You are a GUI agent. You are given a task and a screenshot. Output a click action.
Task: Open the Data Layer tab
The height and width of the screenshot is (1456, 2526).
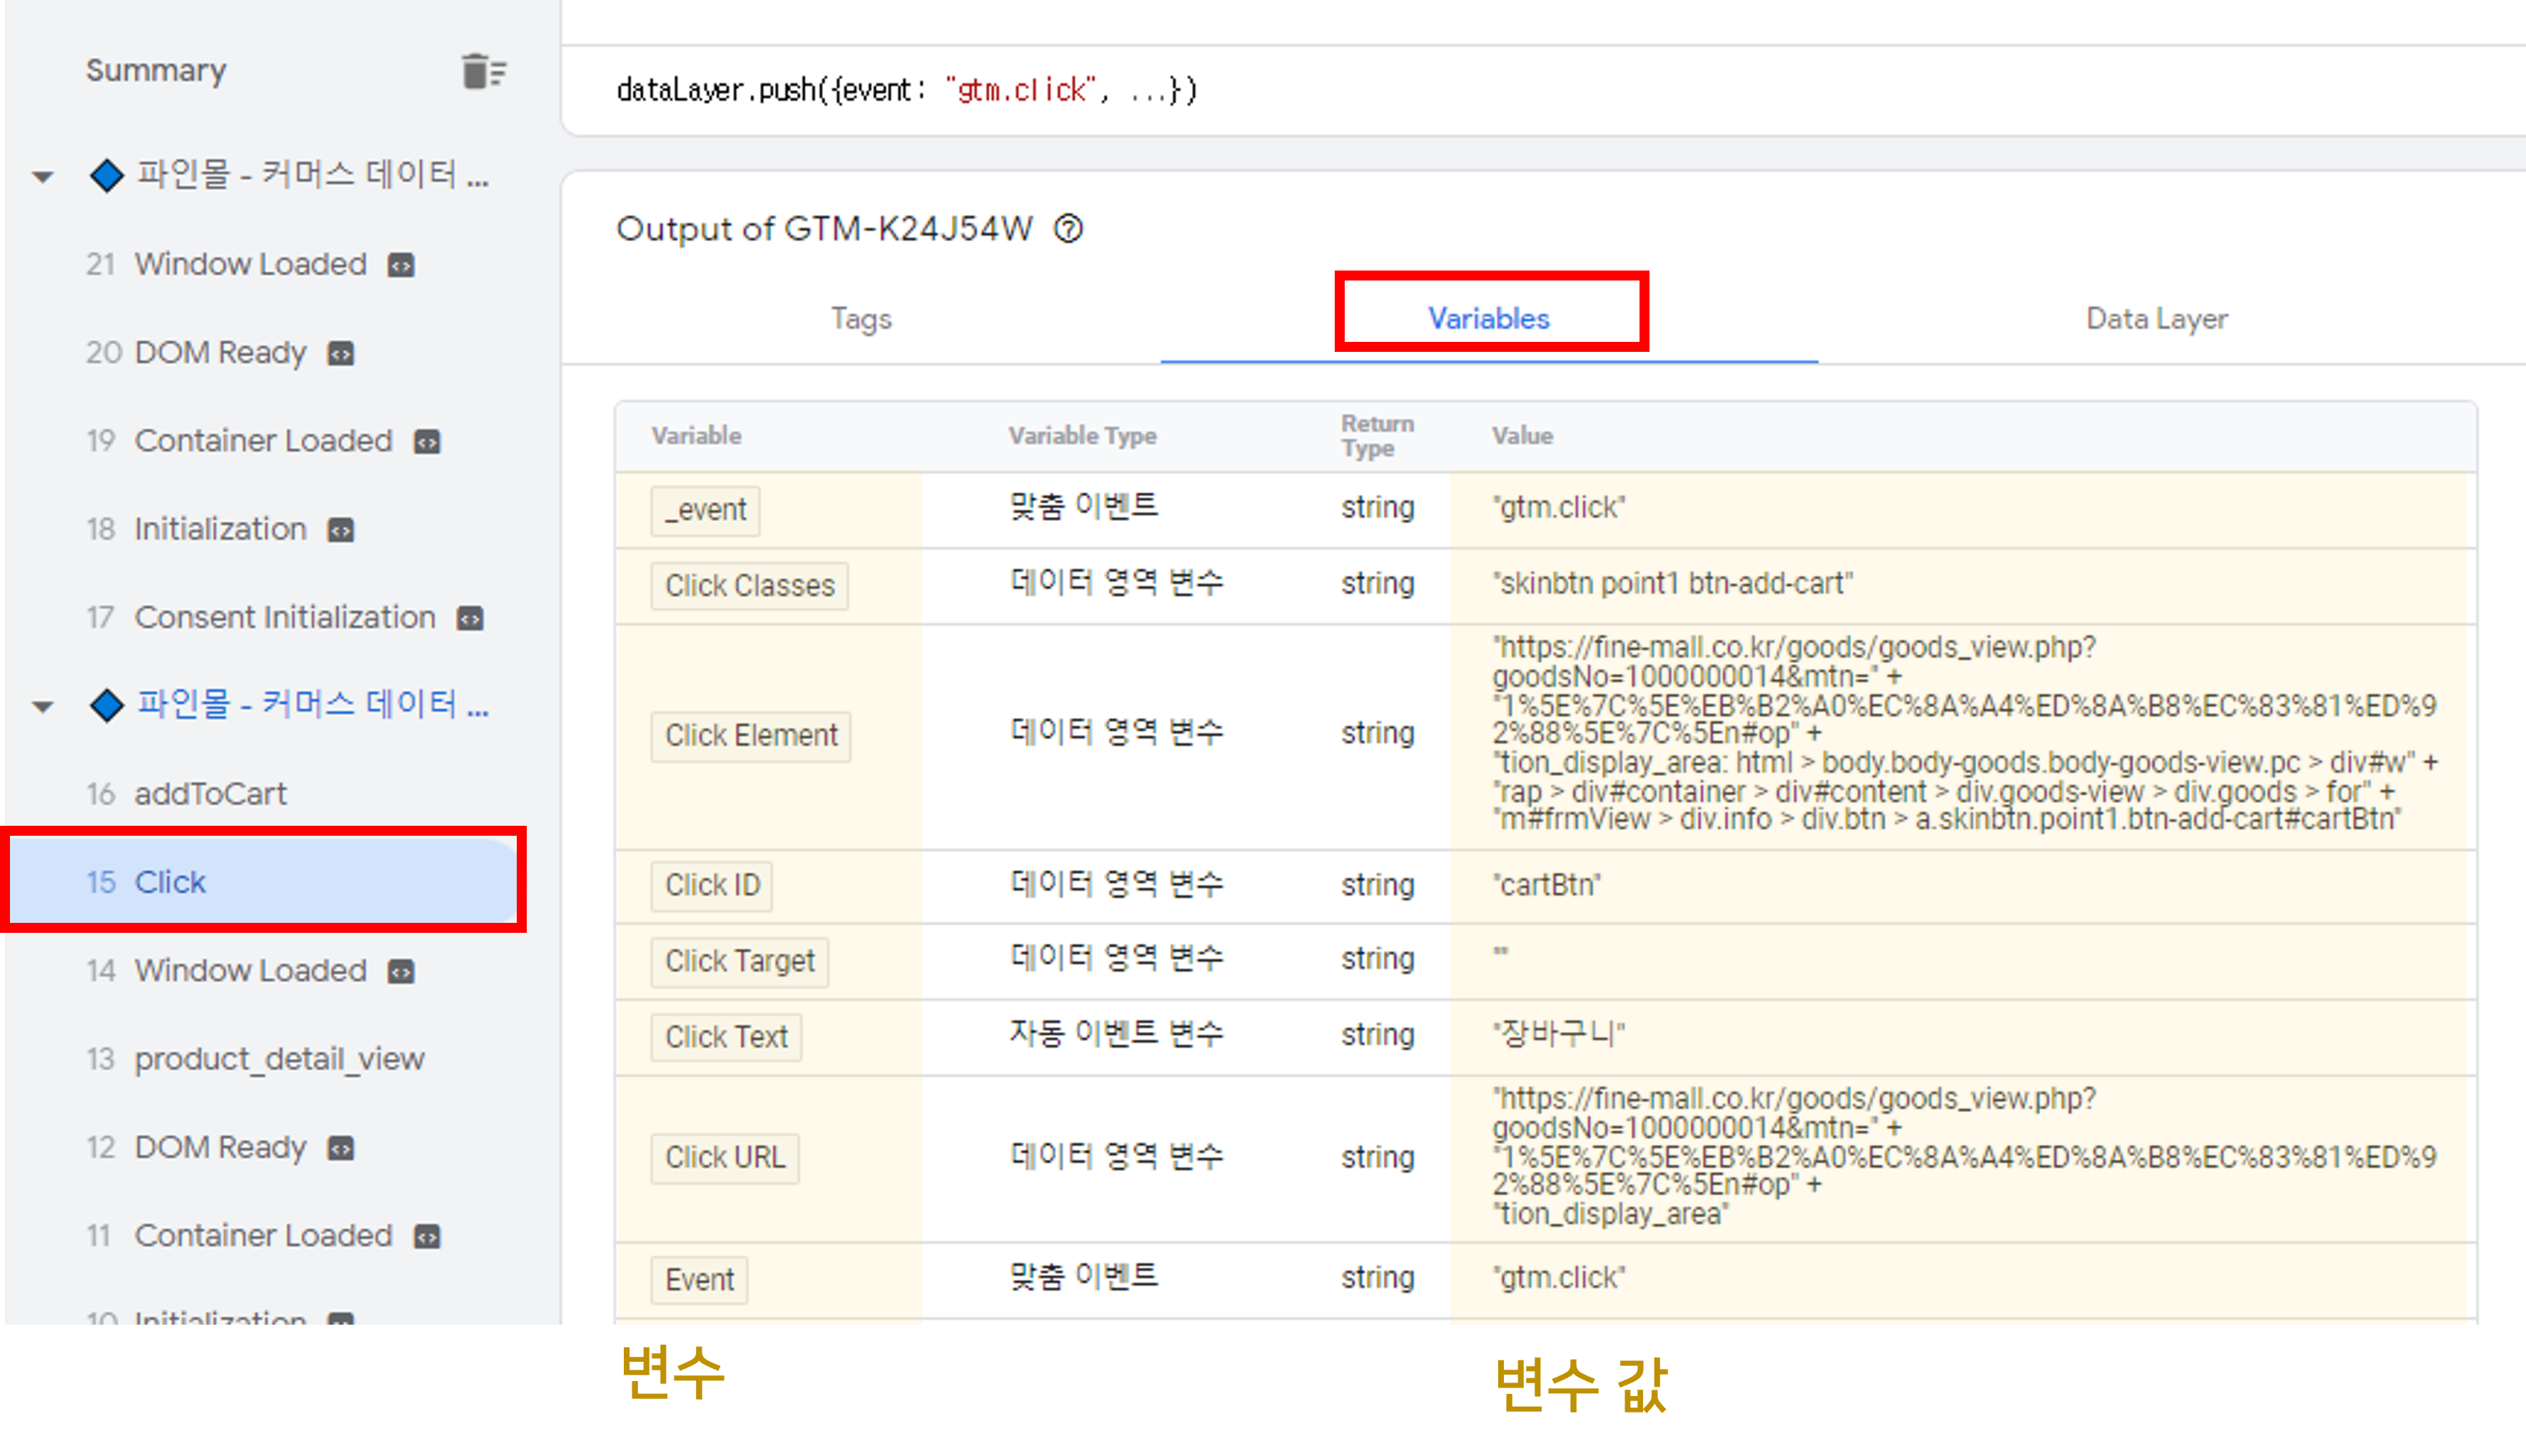pos(2156,319)
